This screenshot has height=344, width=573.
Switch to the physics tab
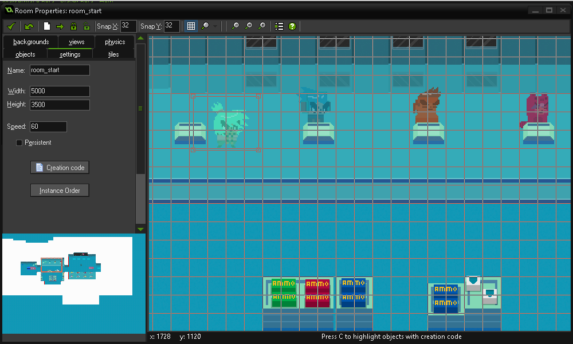pos(115,42)
